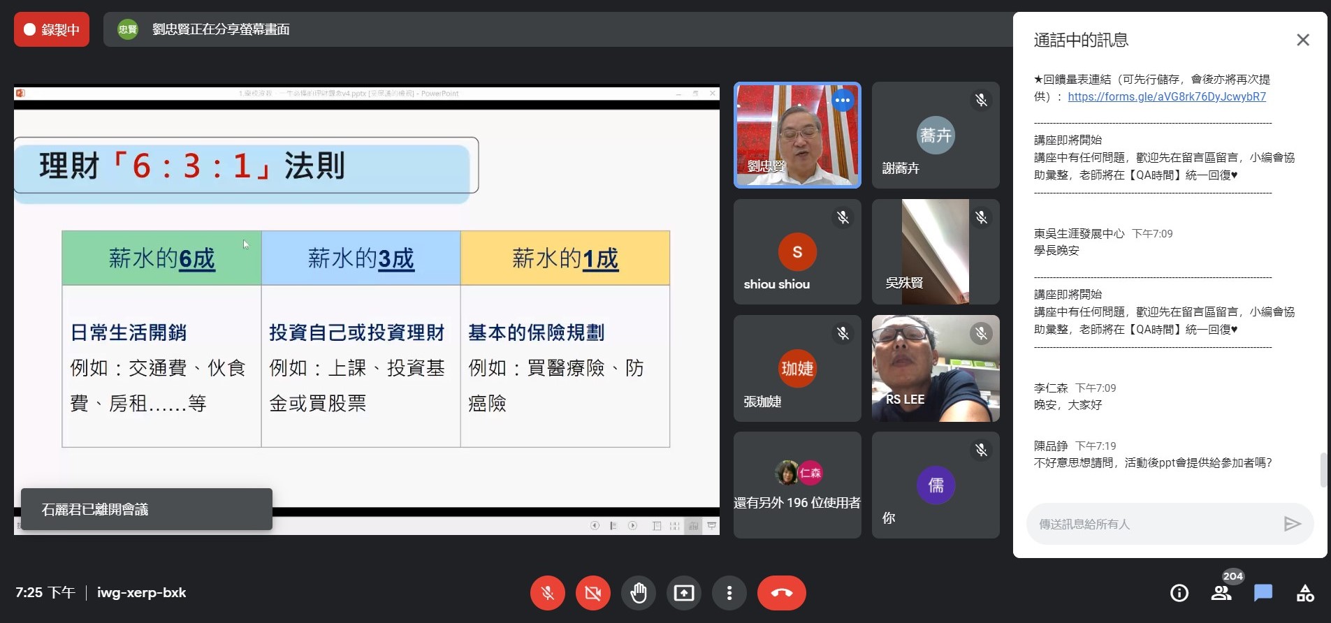Image resolution: width=1331 pixels, height=623 pixels.
Task: Click the 錄製中 recording indicator
Action: click(x=52, y=29)
